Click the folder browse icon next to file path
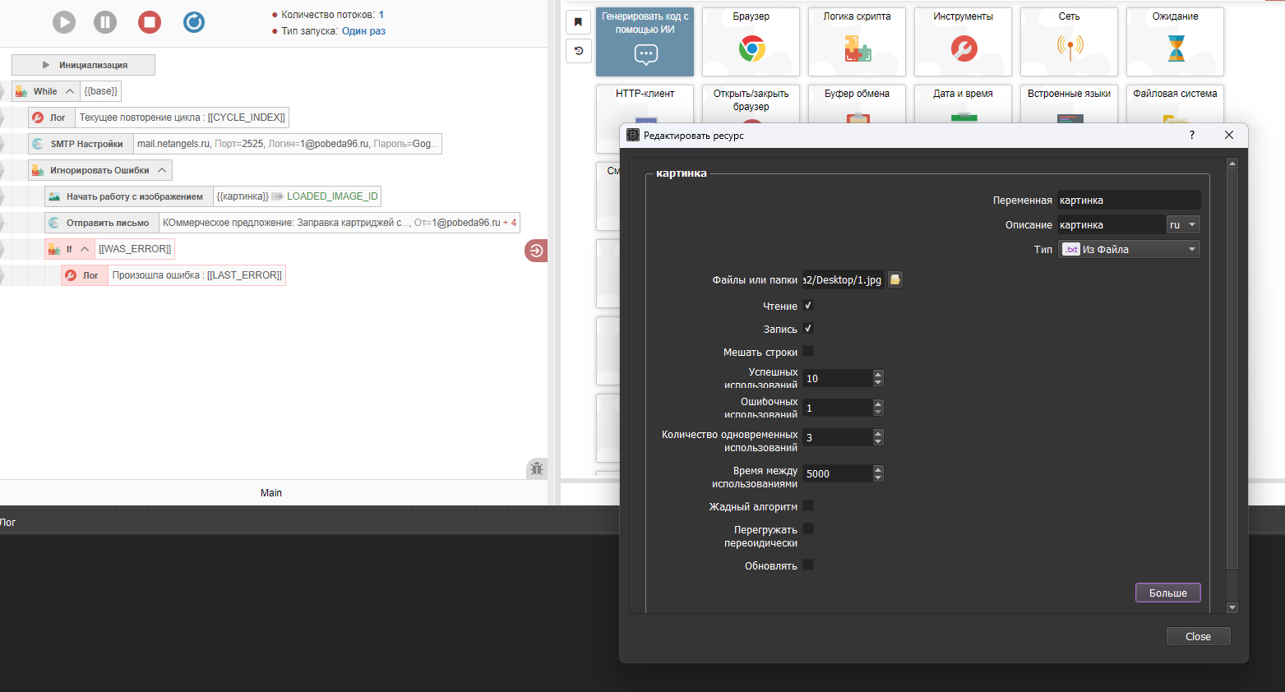1285x692 pixels. coord(895,280)
